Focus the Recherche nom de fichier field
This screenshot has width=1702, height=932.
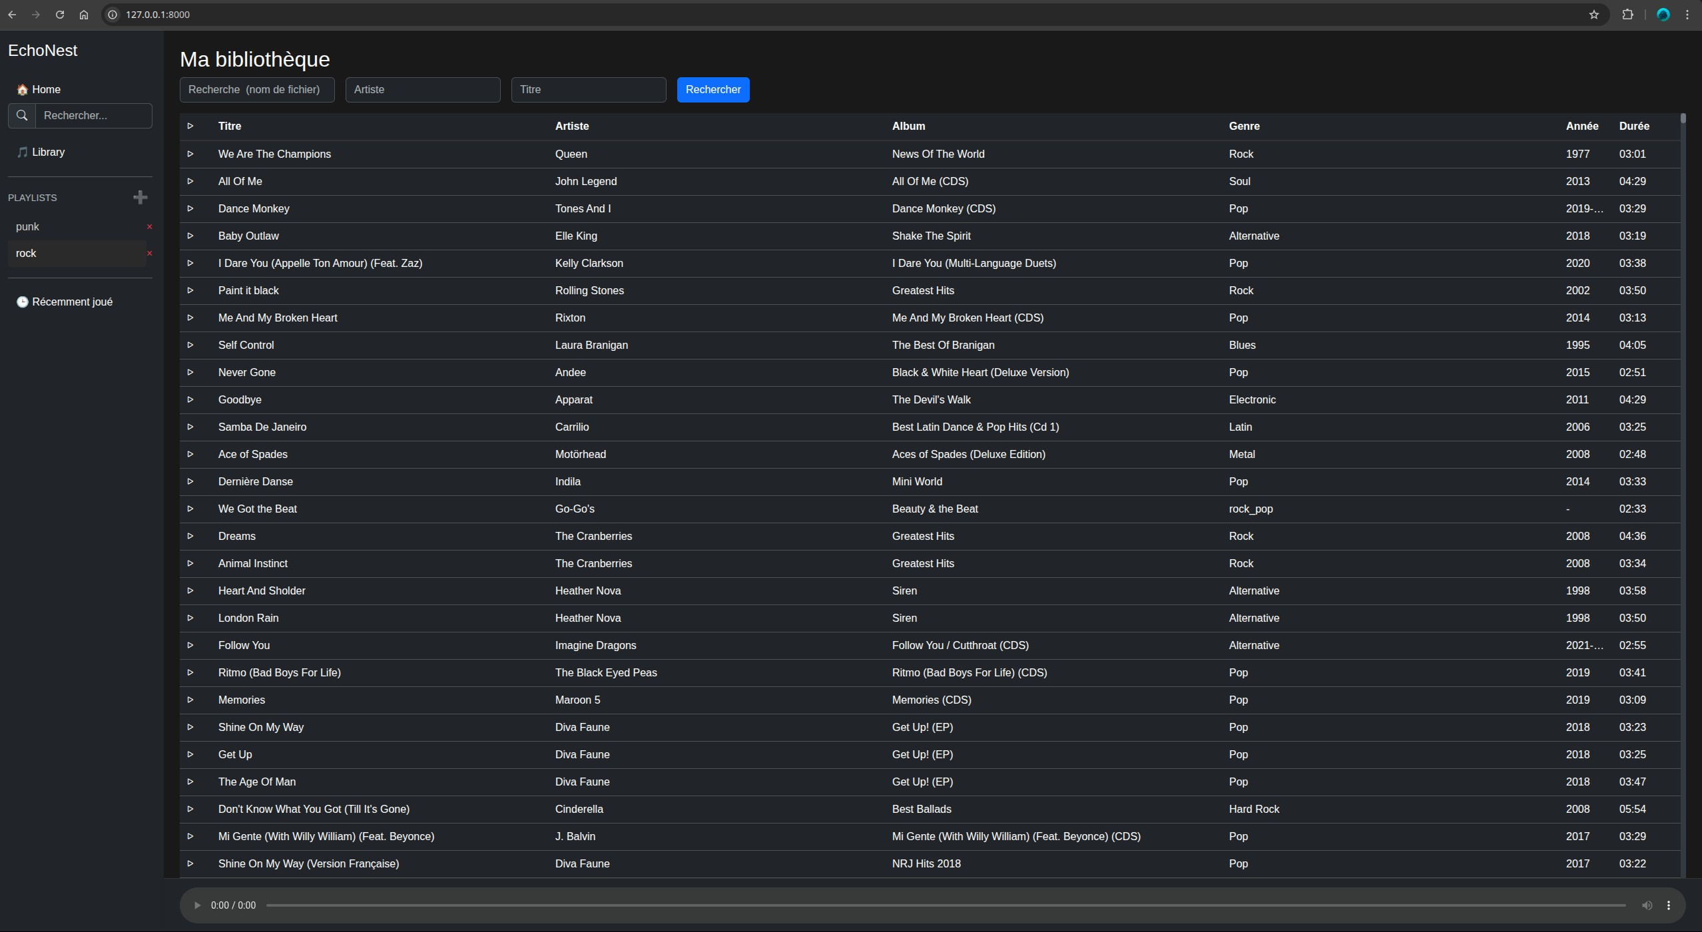point(257,90)
